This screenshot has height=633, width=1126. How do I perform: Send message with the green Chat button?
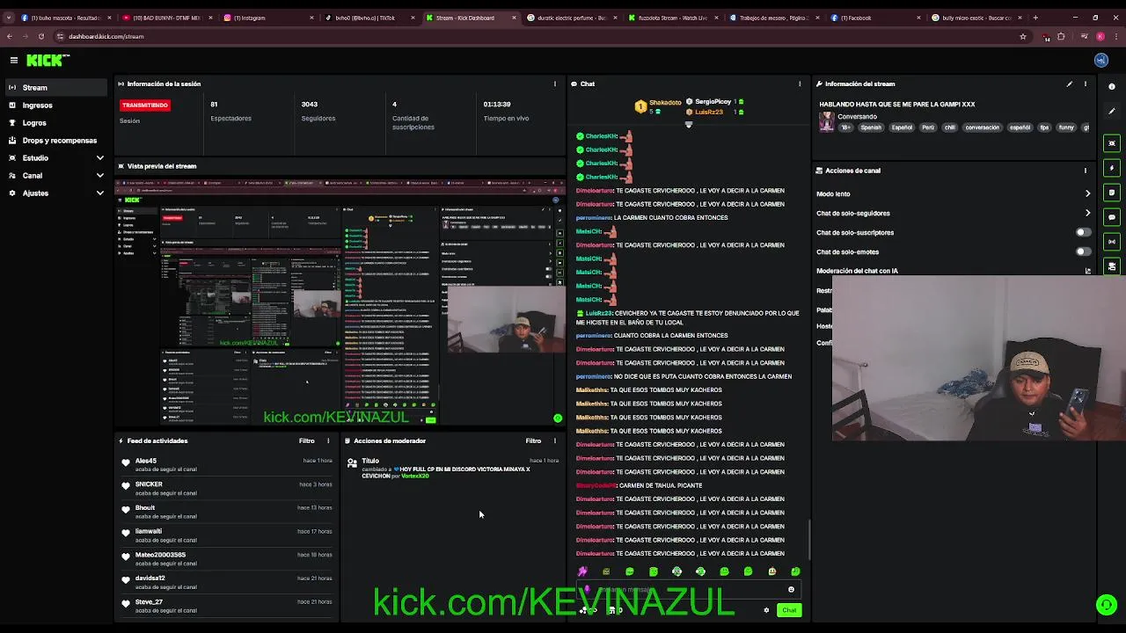coord(789,610)
